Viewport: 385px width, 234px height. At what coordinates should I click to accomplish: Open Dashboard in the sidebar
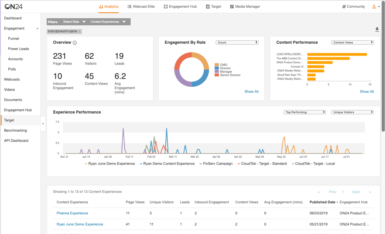[13, 18]
